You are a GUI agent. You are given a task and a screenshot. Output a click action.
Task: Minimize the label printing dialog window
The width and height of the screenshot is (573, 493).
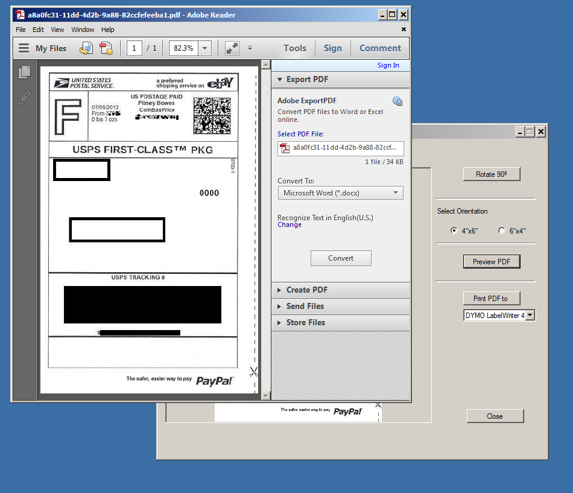pos(520,132)
